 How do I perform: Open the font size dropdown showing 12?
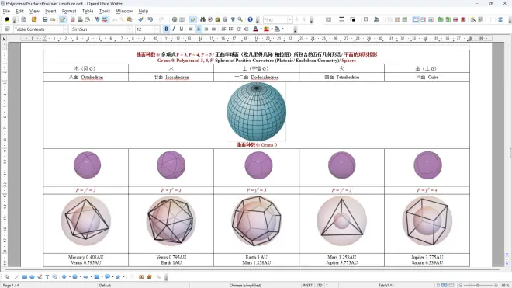click(x=157, y=29)
